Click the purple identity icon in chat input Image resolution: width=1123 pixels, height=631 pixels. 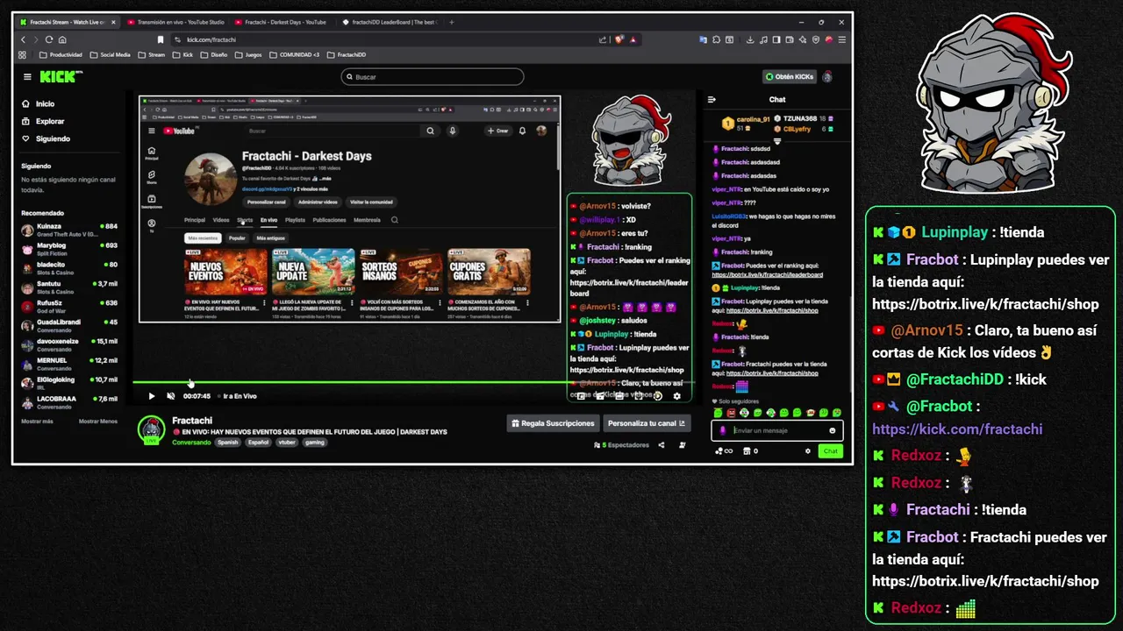tap(723, 430)
